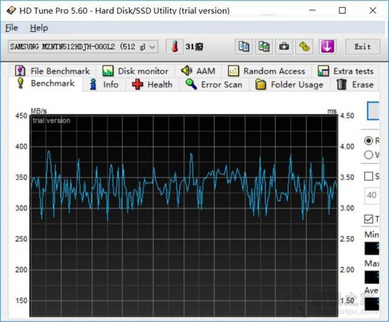The width and height of the screenshot is (389, 322).
Task: Click the purple down-arrow icon
Action: 327,46
